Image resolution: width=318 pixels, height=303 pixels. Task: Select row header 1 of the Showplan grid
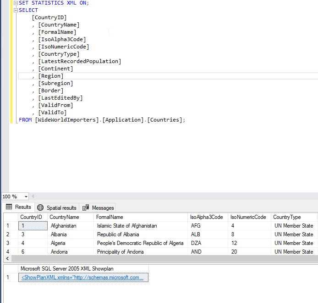11,277
